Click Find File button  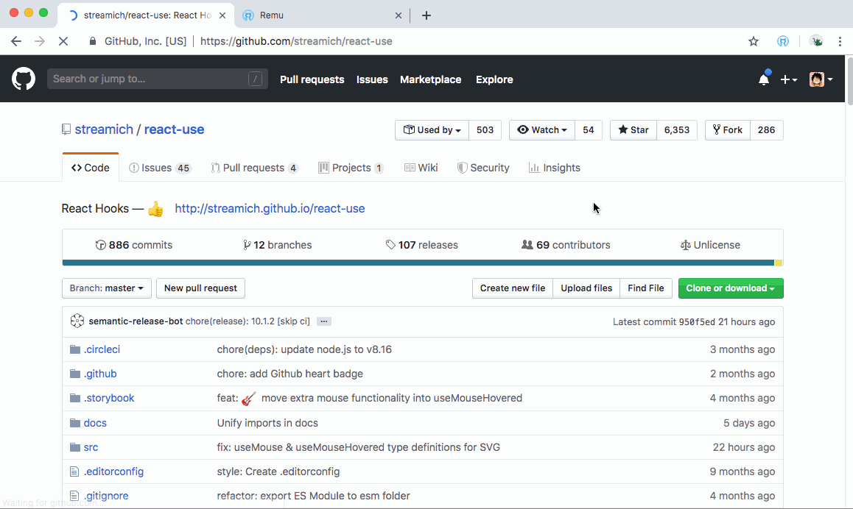point(646,288)
